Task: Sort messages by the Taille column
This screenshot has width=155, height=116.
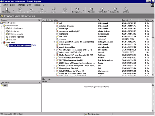Action: [144, 20]
